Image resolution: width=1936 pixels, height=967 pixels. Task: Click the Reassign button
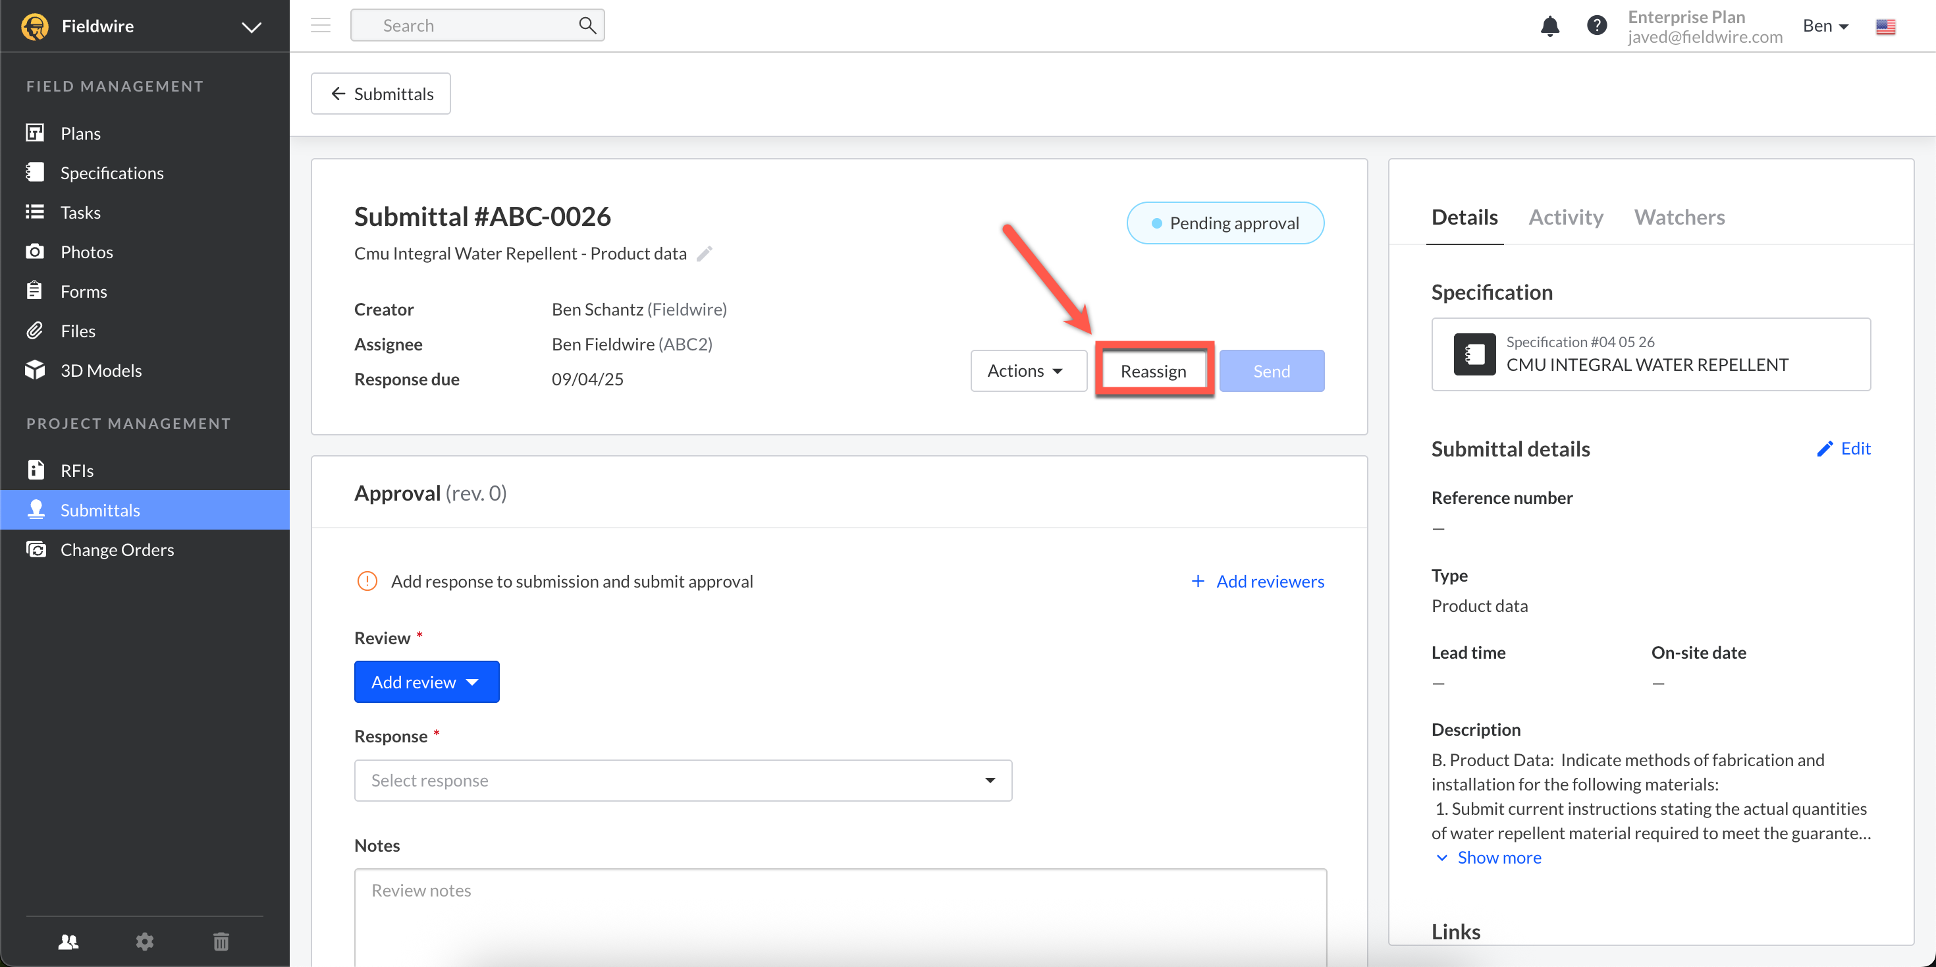(x=1153, y=371)
